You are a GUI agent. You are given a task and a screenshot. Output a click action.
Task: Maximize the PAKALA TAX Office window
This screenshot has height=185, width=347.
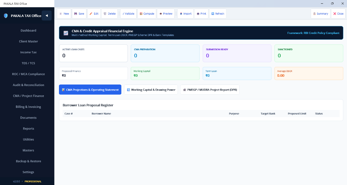click(332, 3)
